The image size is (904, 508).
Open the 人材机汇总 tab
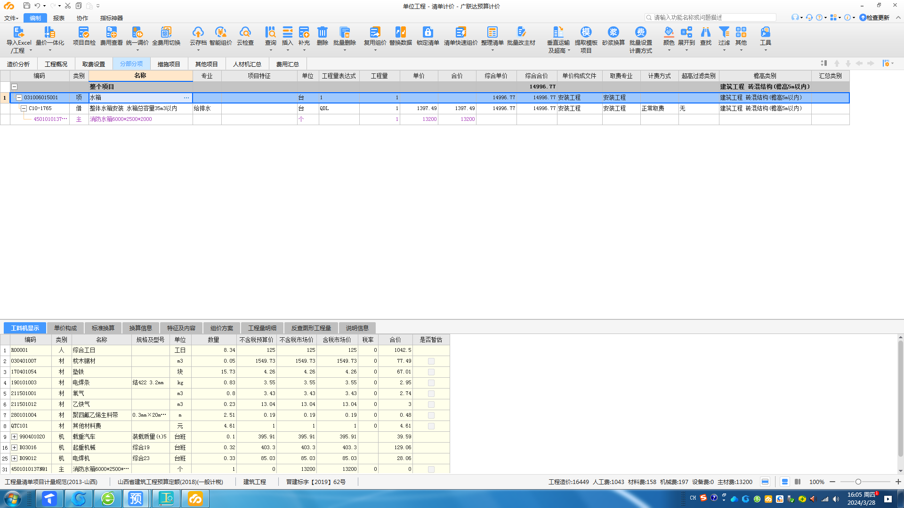click(247, 64)
